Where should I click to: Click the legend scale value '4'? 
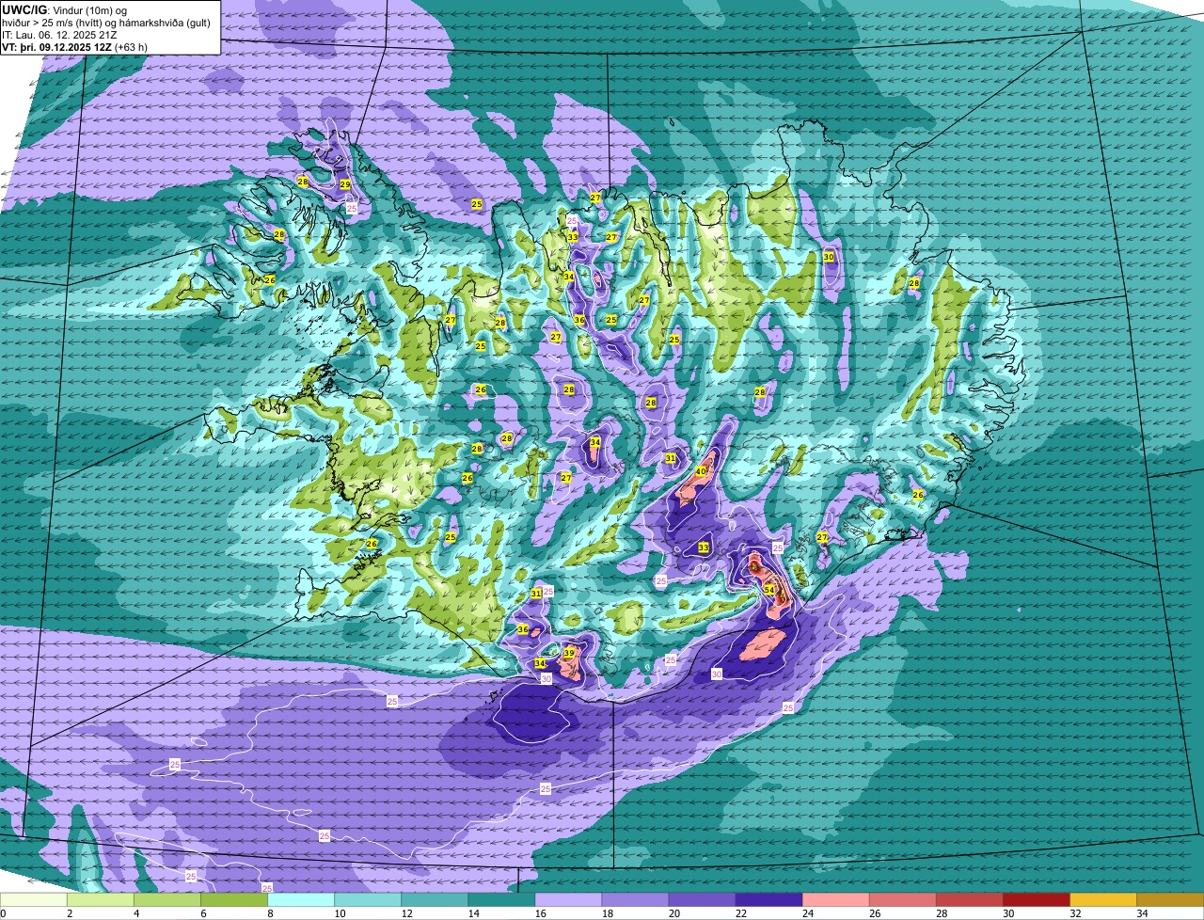[136, 913]
